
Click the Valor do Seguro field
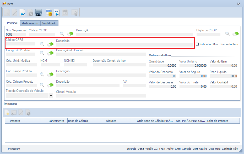[x=193, y=76]
